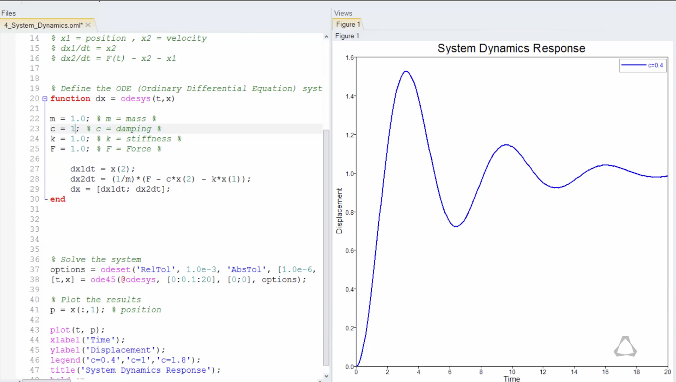
Task: Place cursor on the damping value line 23
Action: tap(73, 129)
